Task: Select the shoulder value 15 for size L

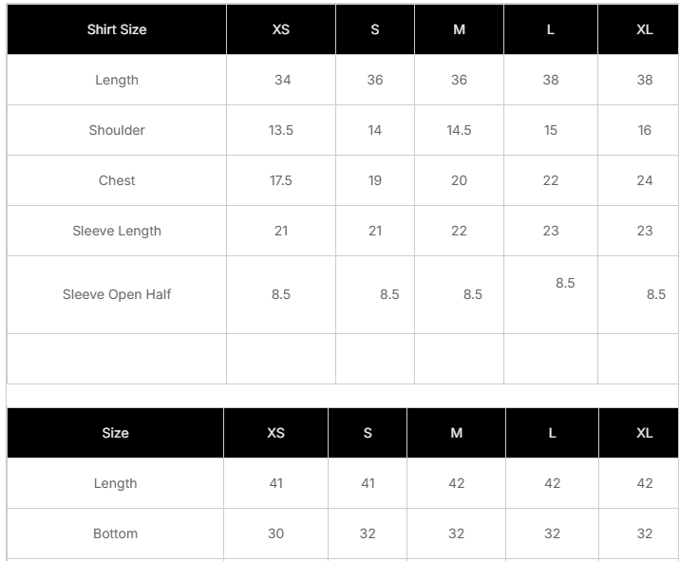Action: point(551,130)
